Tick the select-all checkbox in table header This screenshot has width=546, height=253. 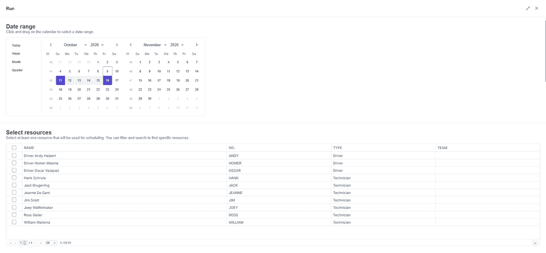(14, 148)
